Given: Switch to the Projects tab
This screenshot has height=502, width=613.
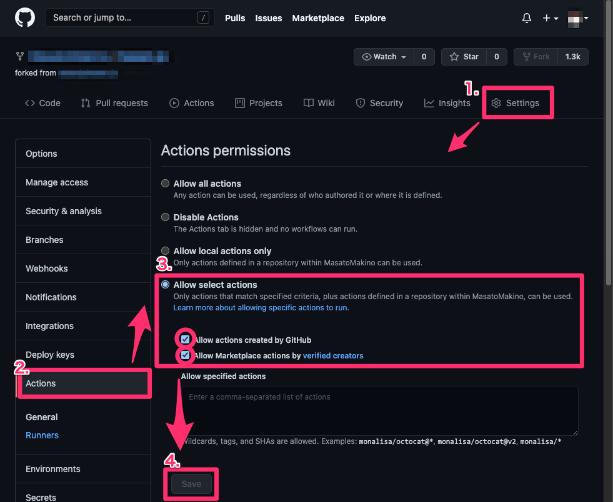Looking at the screenshot, I should tap(259, 103).
